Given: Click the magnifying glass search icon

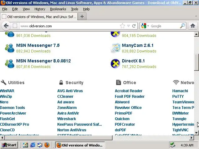Looking at the screenshot, I should tap(183, 26).
